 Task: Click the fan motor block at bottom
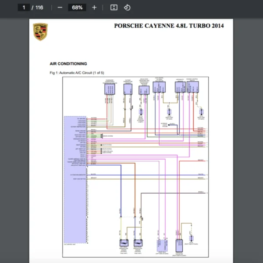tap(179, 243)
